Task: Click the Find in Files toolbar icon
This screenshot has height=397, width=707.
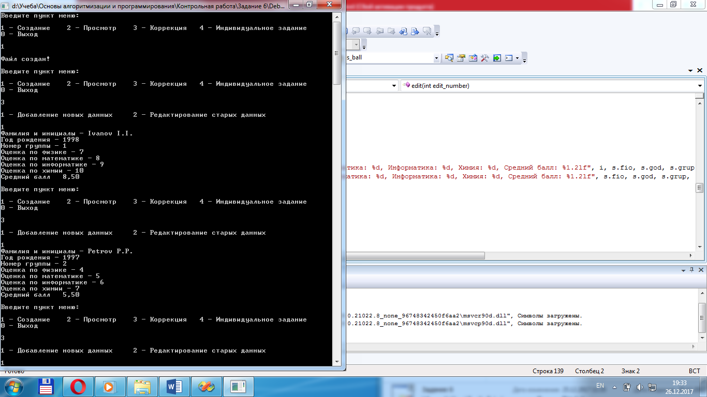Action: pos(449,58)
